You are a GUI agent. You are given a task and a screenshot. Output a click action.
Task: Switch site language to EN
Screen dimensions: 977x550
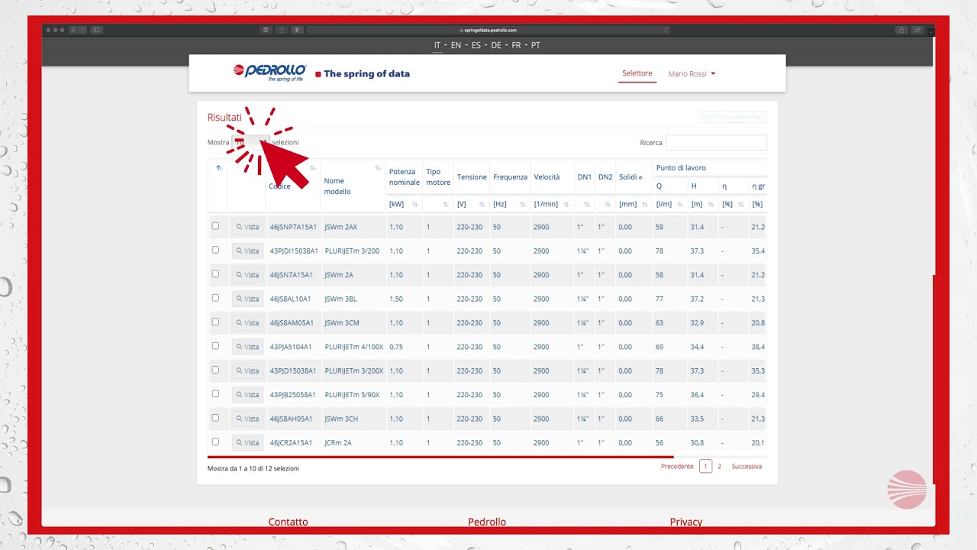tap(456, 46)
